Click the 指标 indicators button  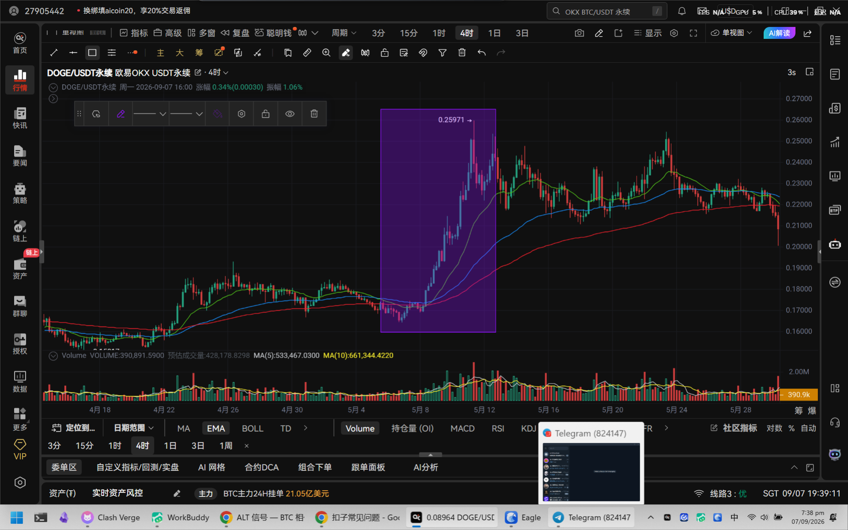(x=134, y=33)
